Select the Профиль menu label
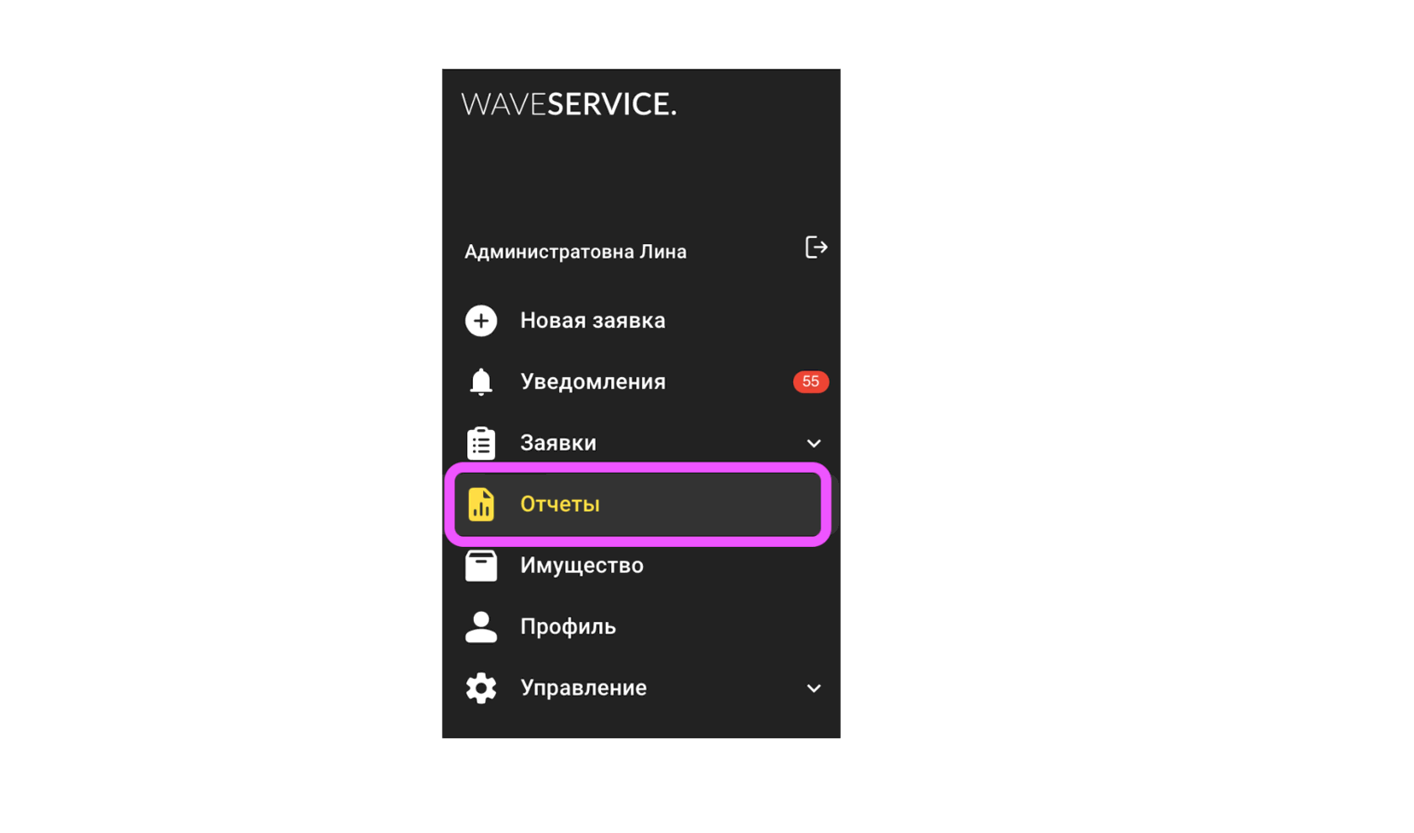The height and width of the screenshot is (833, 1414). [568, 627]
